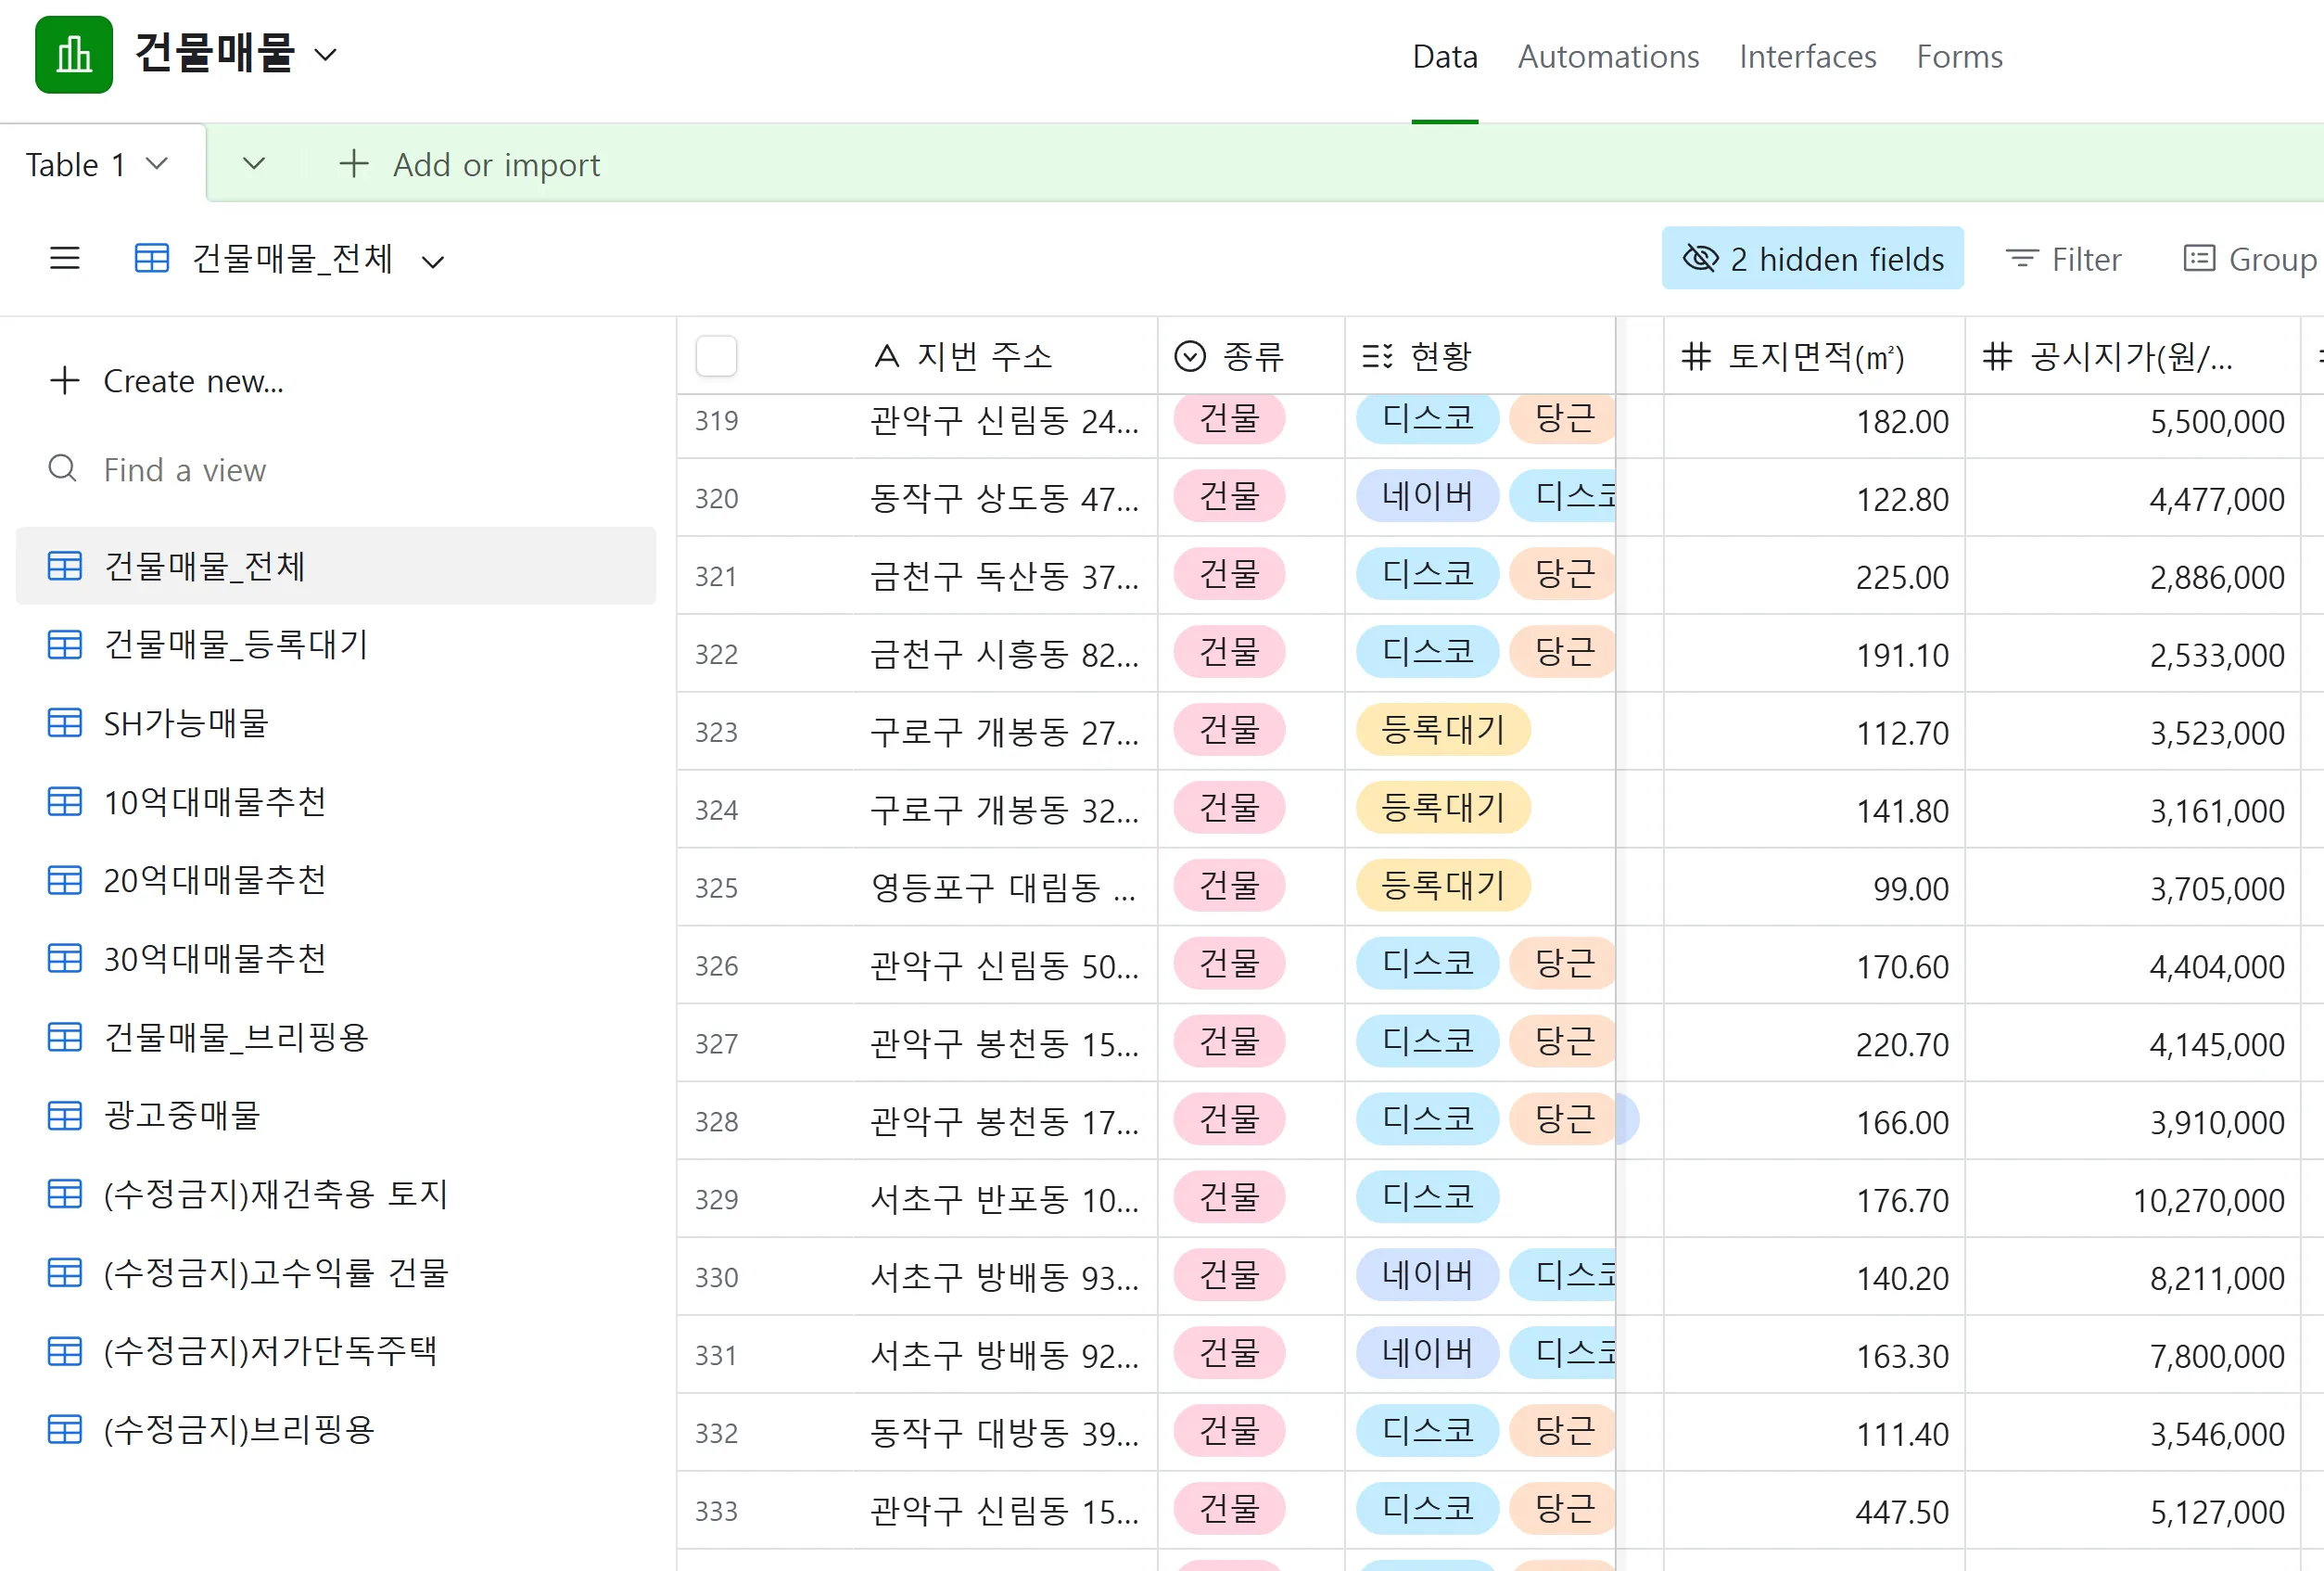The height and width of the screenshot is (1571, 2324).
Task: Click the 2 hidden fields button
Action: click(1812, 259)
